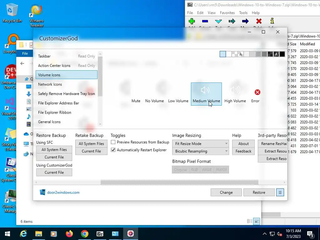Open the 7-Zip Favorites menu
Image resolution: width=320 pixels, height=240 pixels.
(x=227, y=12)
